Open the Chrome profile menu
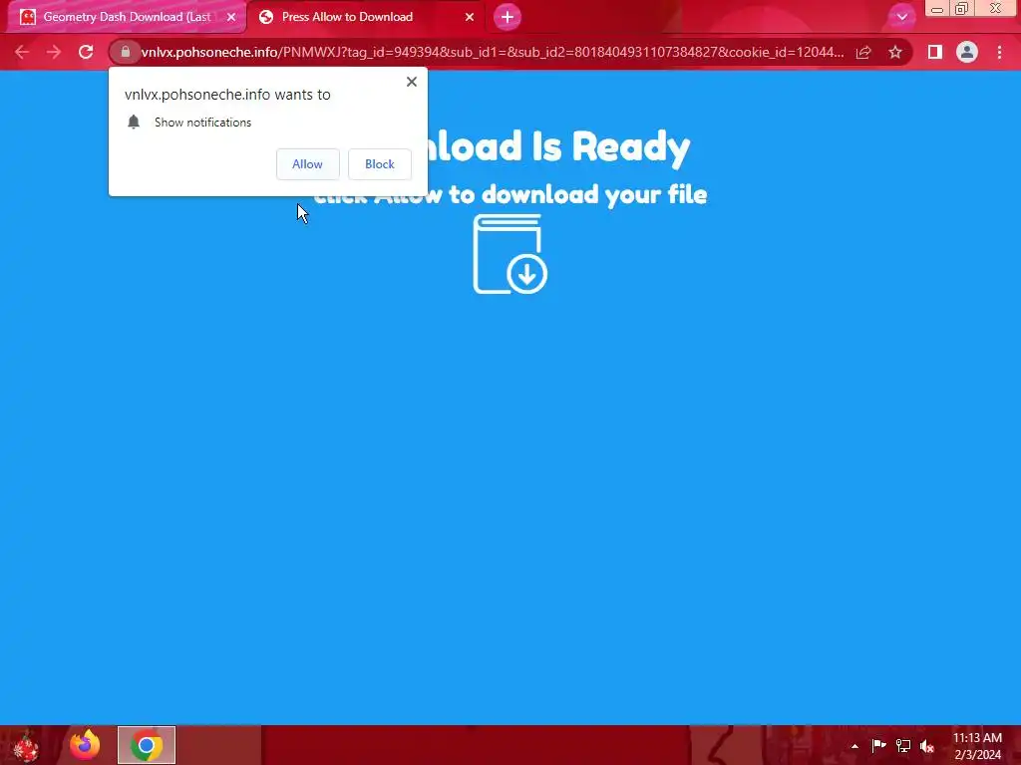The width and height of the screenshot is (1021, 765). click(x=967, y=52)
